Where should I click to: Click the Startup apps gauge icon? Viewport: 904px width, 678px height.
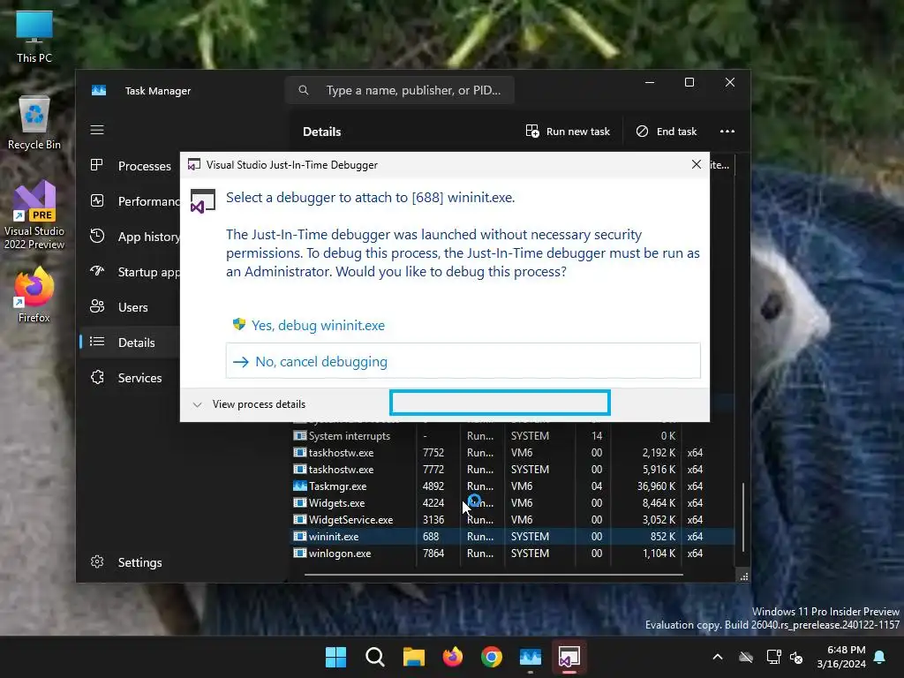pos(97,271)
